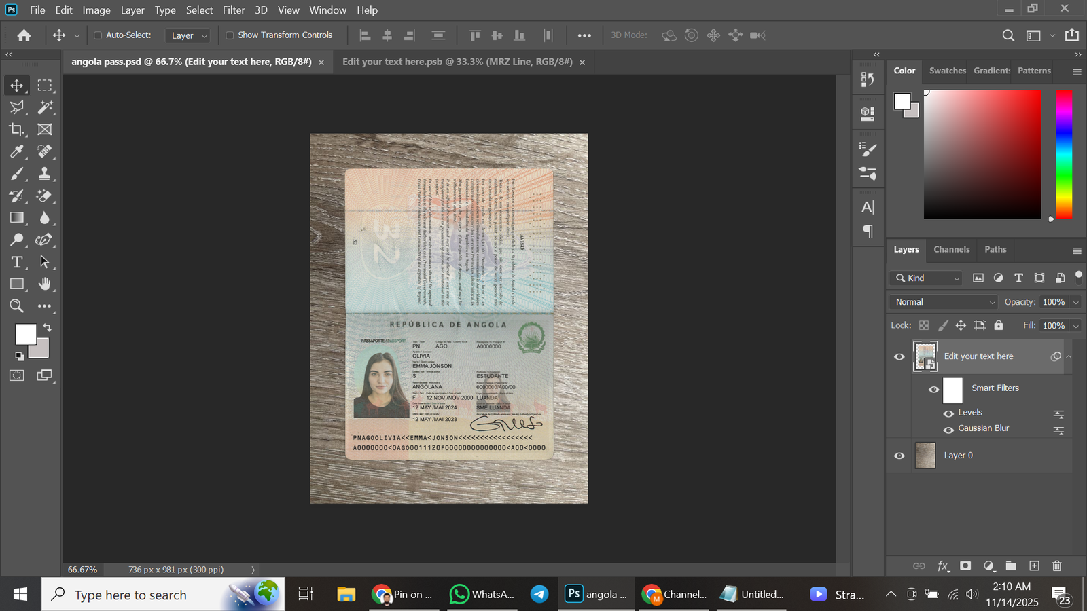The height and width of the screenshot is (611, 1087).
Task: Hide Layer 0 using its eye icon
Action: coord(899,456)
